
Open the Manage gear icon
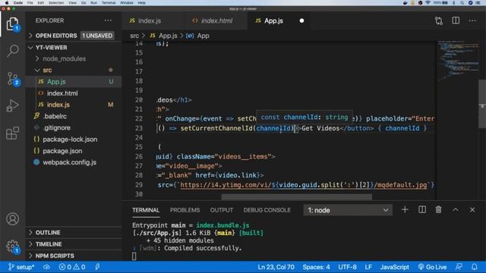pyautogui.click(x=12, y=246)
